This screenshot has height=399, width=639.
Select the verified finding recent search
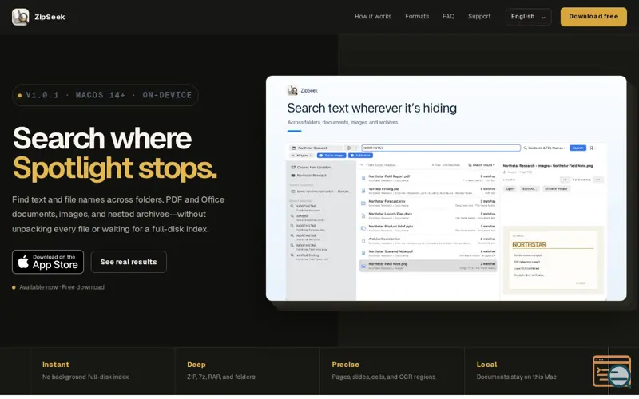(310, 257)
